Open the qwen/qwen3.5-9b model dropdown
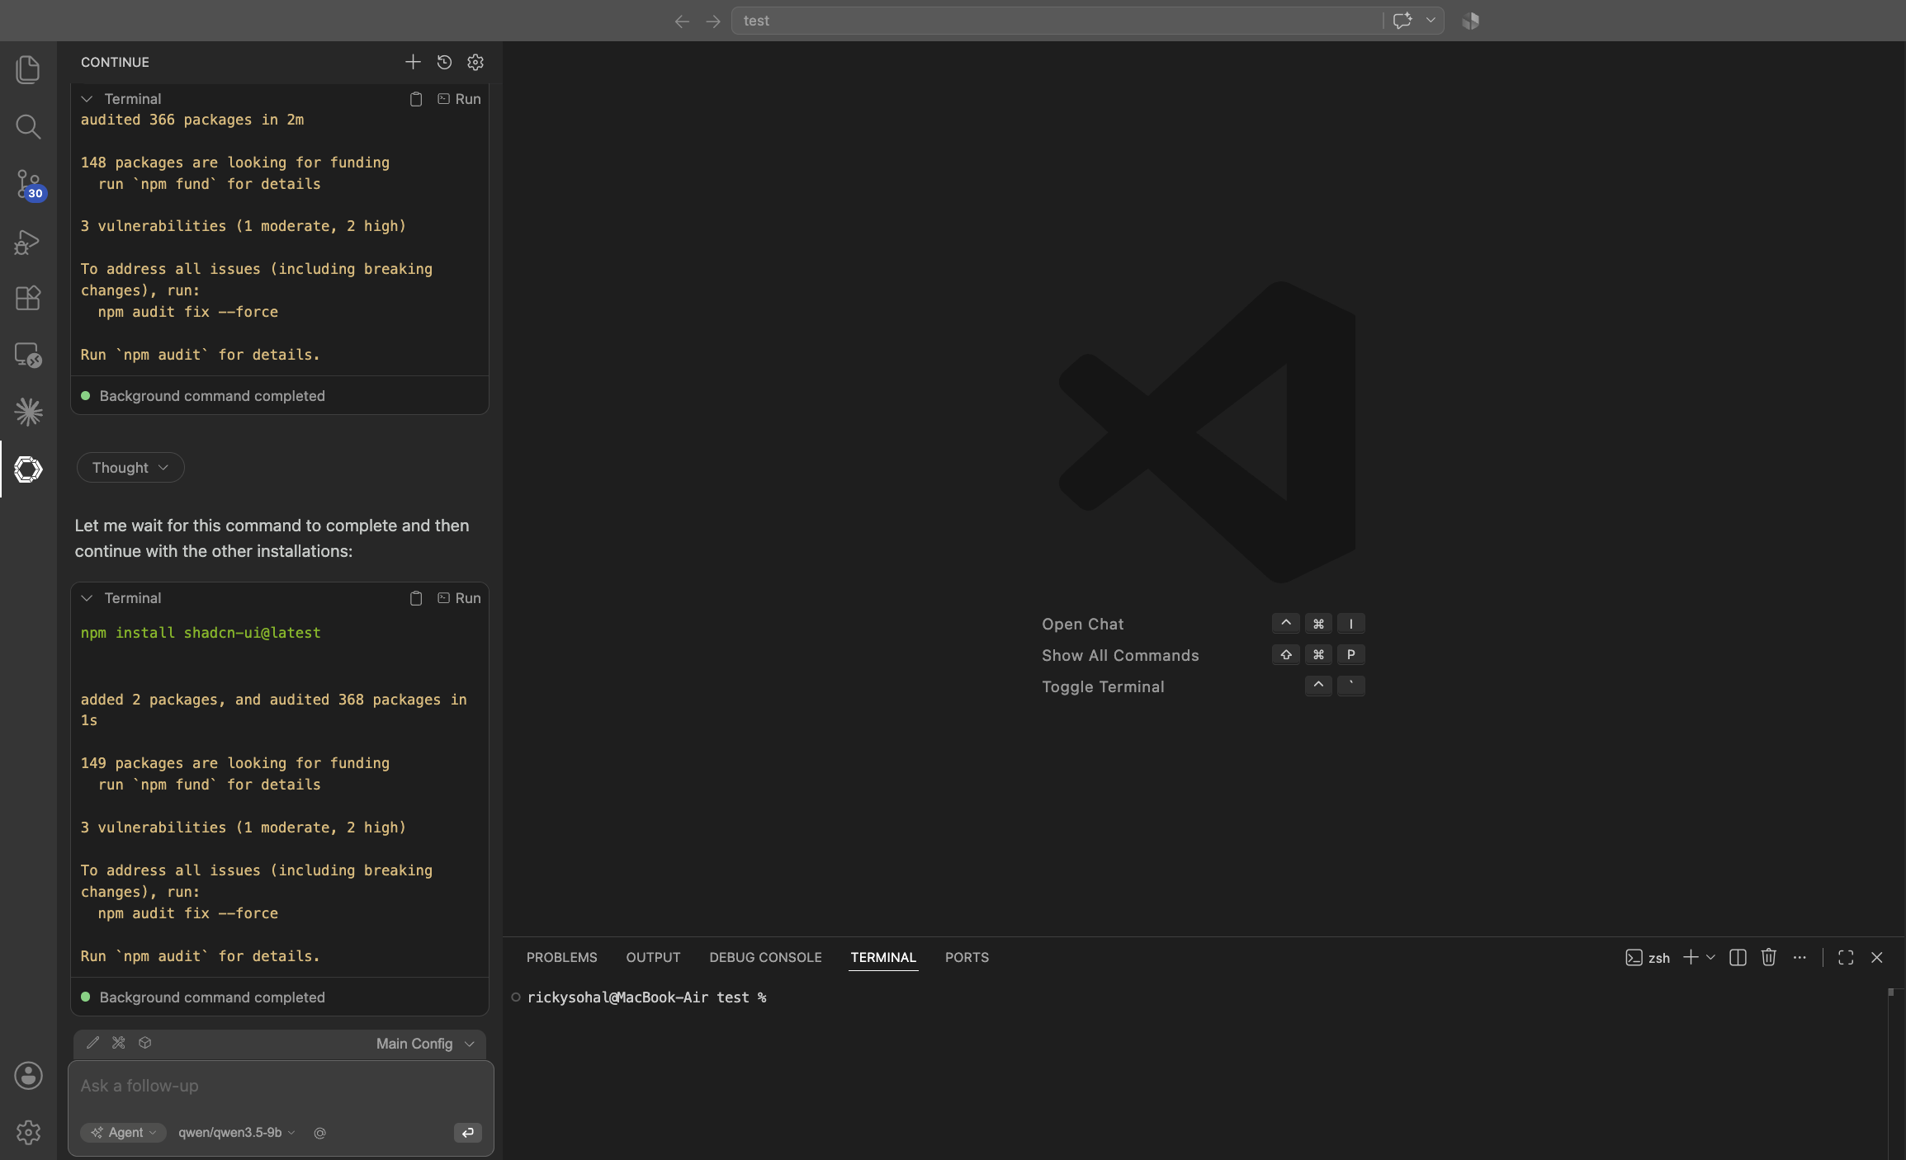The image size is (1906, 1160). coord(236,1133)
